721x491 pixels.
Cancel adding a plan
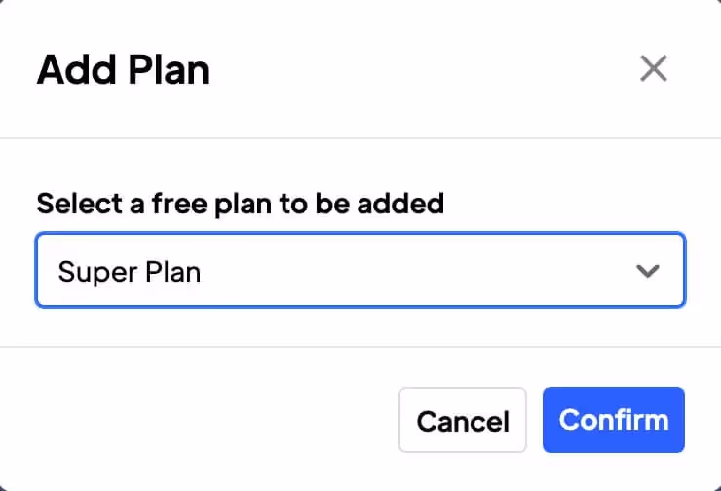tap(463, 421)
